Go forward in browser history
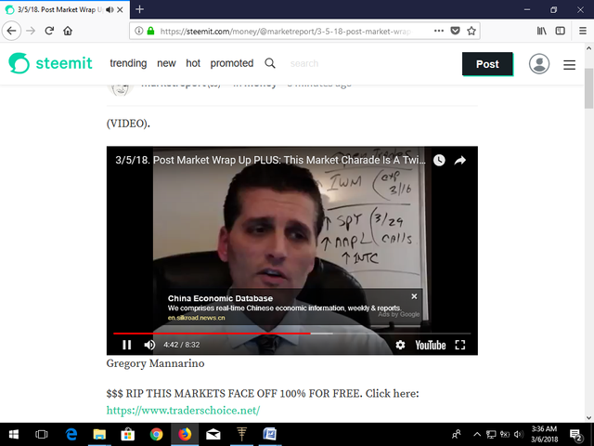Image resolution: width=594 pixels, height=446 pixels. point(31,31)
